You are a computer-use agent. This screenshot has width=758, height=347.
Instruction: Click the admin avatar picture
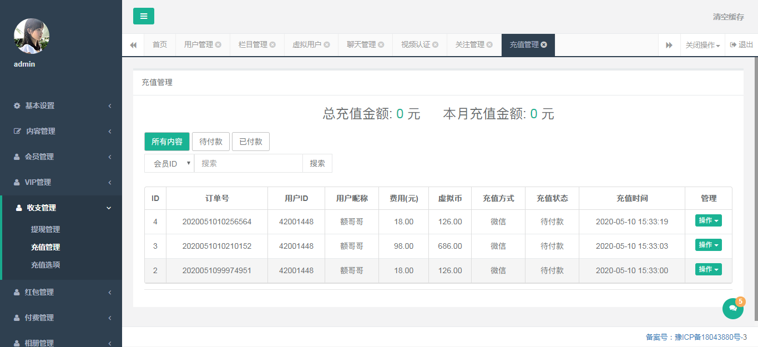(x=32, y=36)
